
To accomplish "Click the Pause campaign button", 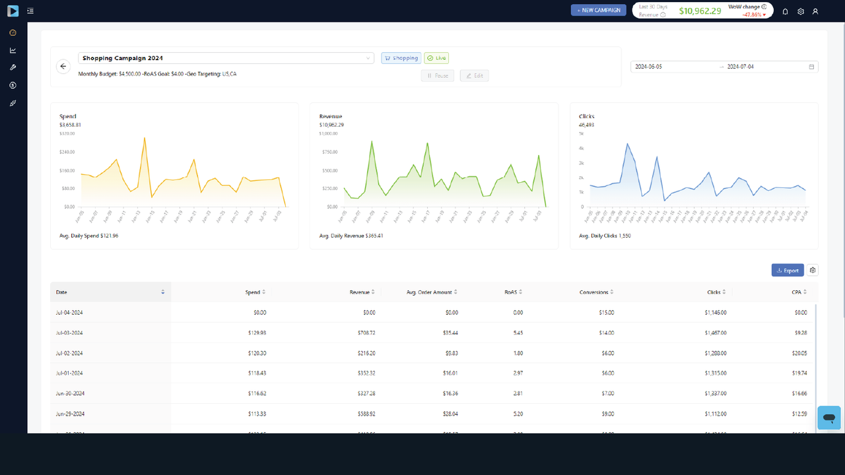I will (438, 76).
